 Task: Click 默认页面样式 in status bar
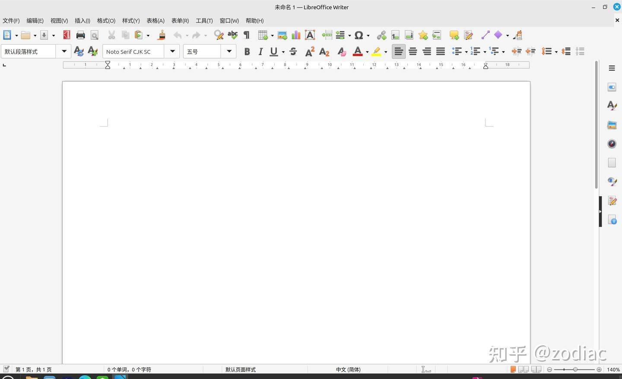pos(241,369)
